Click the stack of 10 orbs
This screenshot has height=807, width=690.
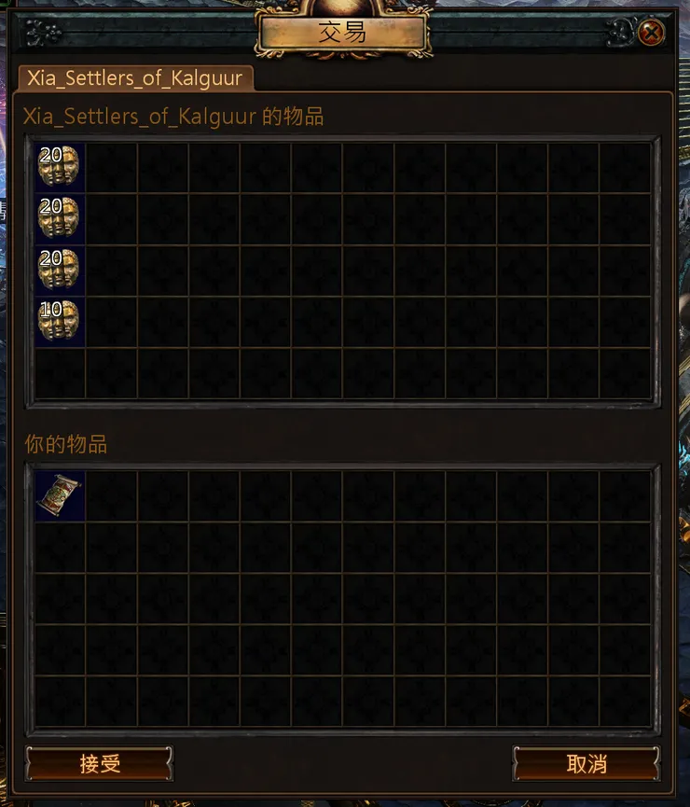click(x=60, y=321)
